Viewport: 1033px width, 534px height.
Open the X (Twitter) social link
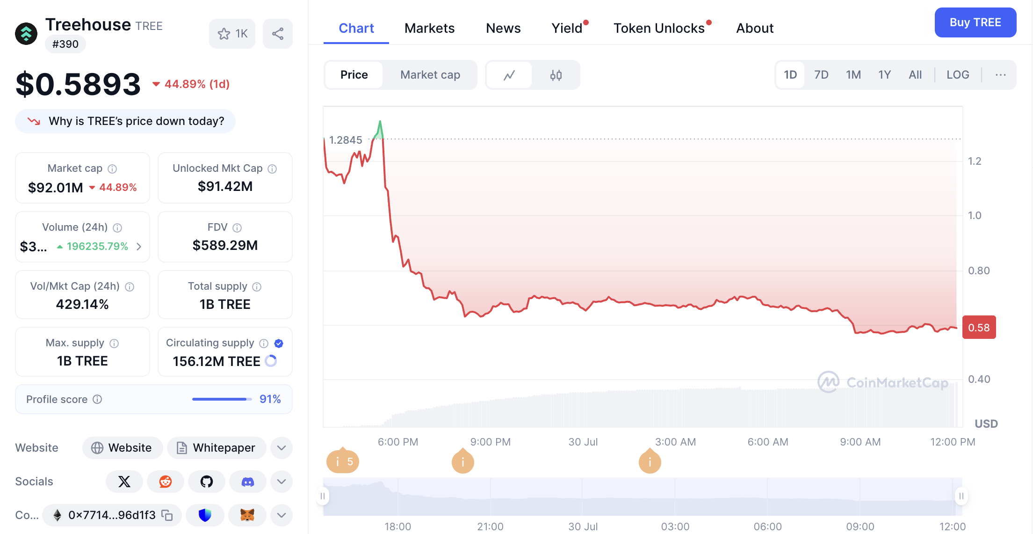click(x=124, y=482)
